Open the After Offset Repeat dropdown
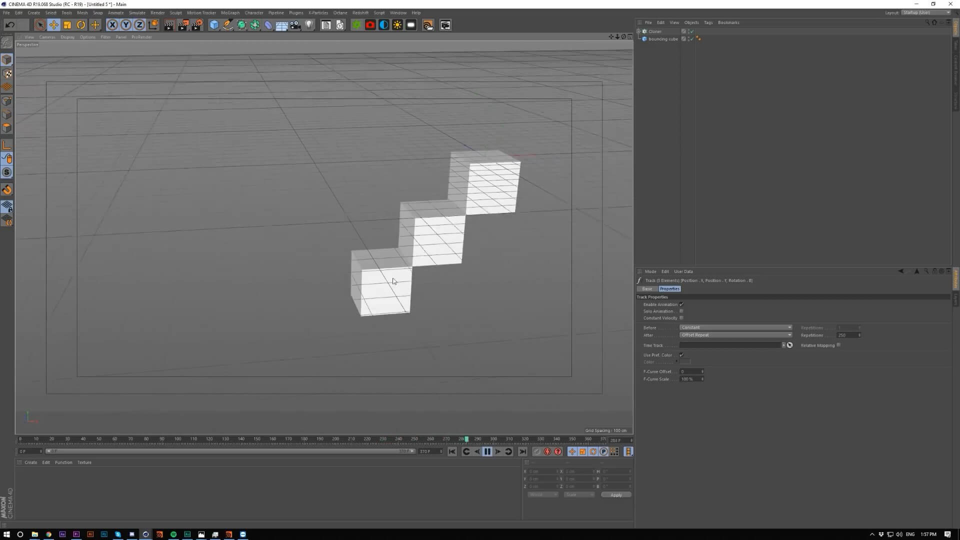Viewport: 960px width, 540px height. coord(735,335)
